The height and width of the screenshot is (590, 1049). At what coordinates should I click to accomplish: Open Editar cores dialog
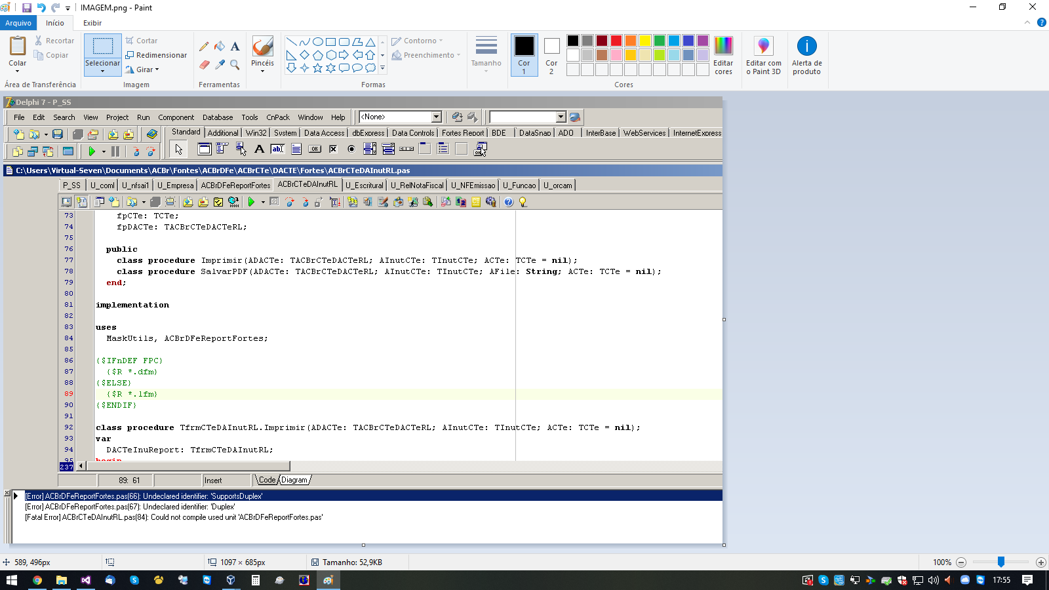pyautogui.click(x=723, y=55)
